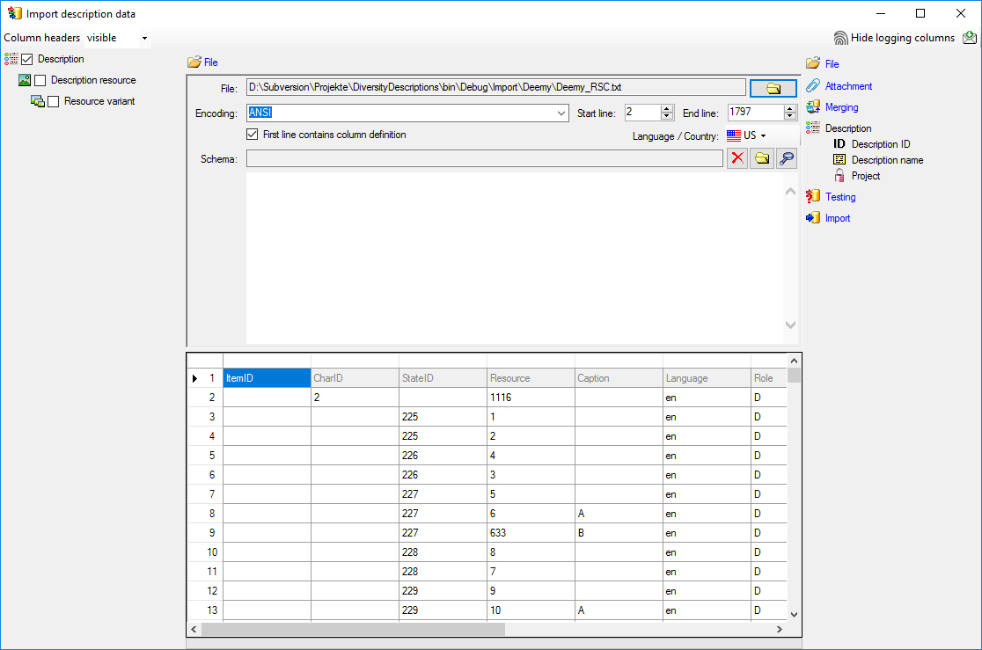Go to the File step link
Viewport: 982px width, 650px height.
tap(832, 64)
